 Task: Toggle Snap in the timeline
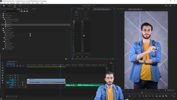(11, 66)
